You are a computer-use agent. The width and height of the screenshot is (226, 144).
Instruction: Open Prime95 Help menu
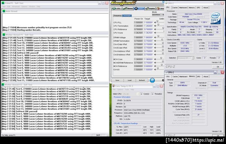click(38, 7)
